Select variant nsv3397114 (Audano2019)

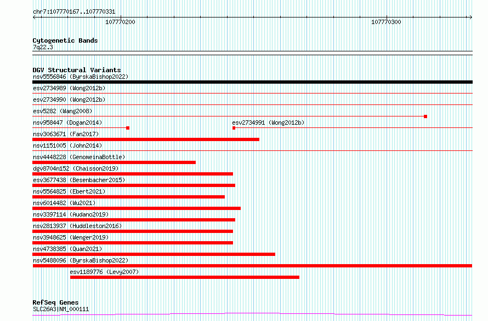coord(71,214)
